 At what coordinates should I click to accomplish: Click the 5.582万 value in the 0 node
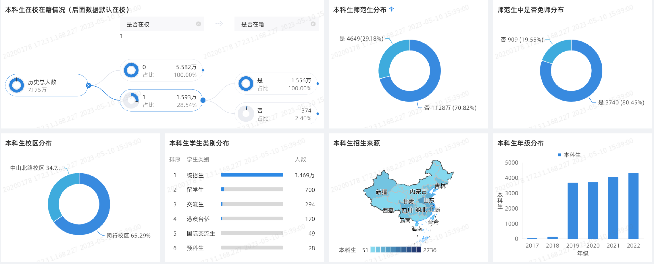pyautogui.click(x=186, y=67)
